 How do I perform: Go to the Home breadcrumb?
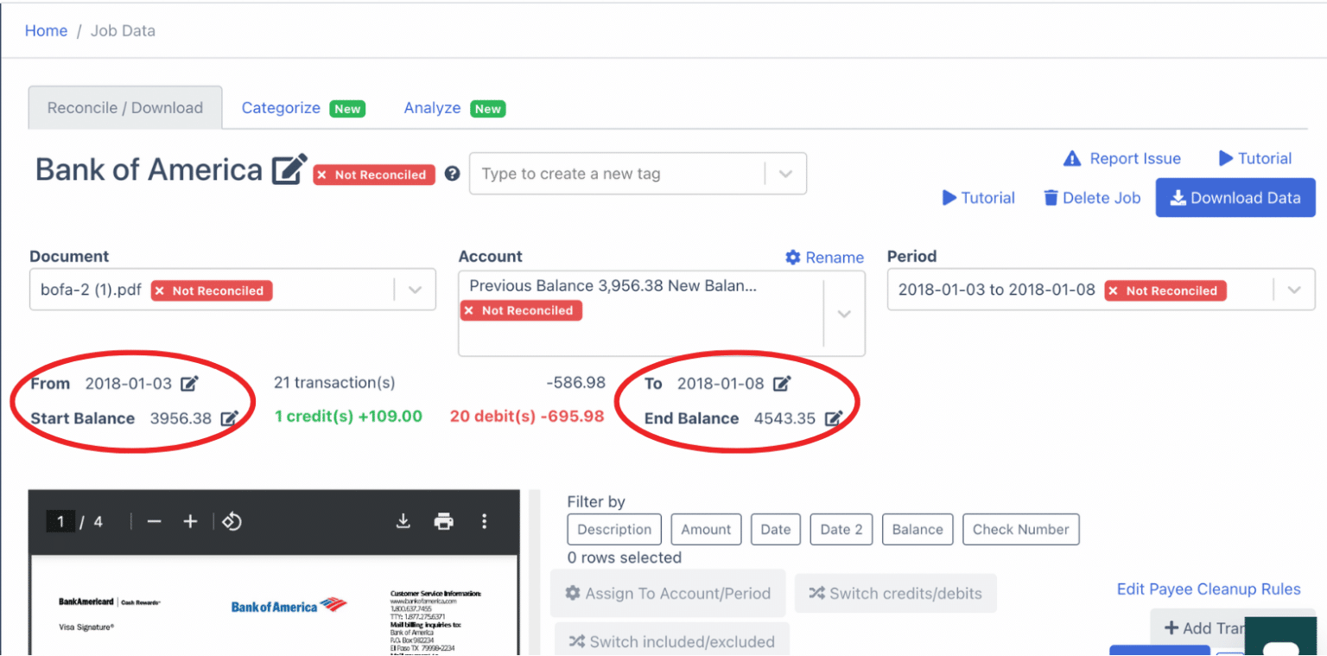pyautogui.click(x=46, y=30)
